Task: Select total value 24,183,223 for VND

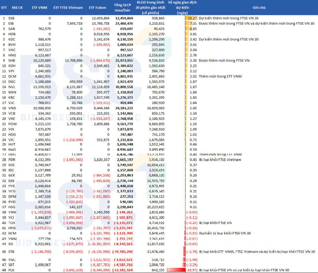Action: pyautogui.click(x=124, y=108)
